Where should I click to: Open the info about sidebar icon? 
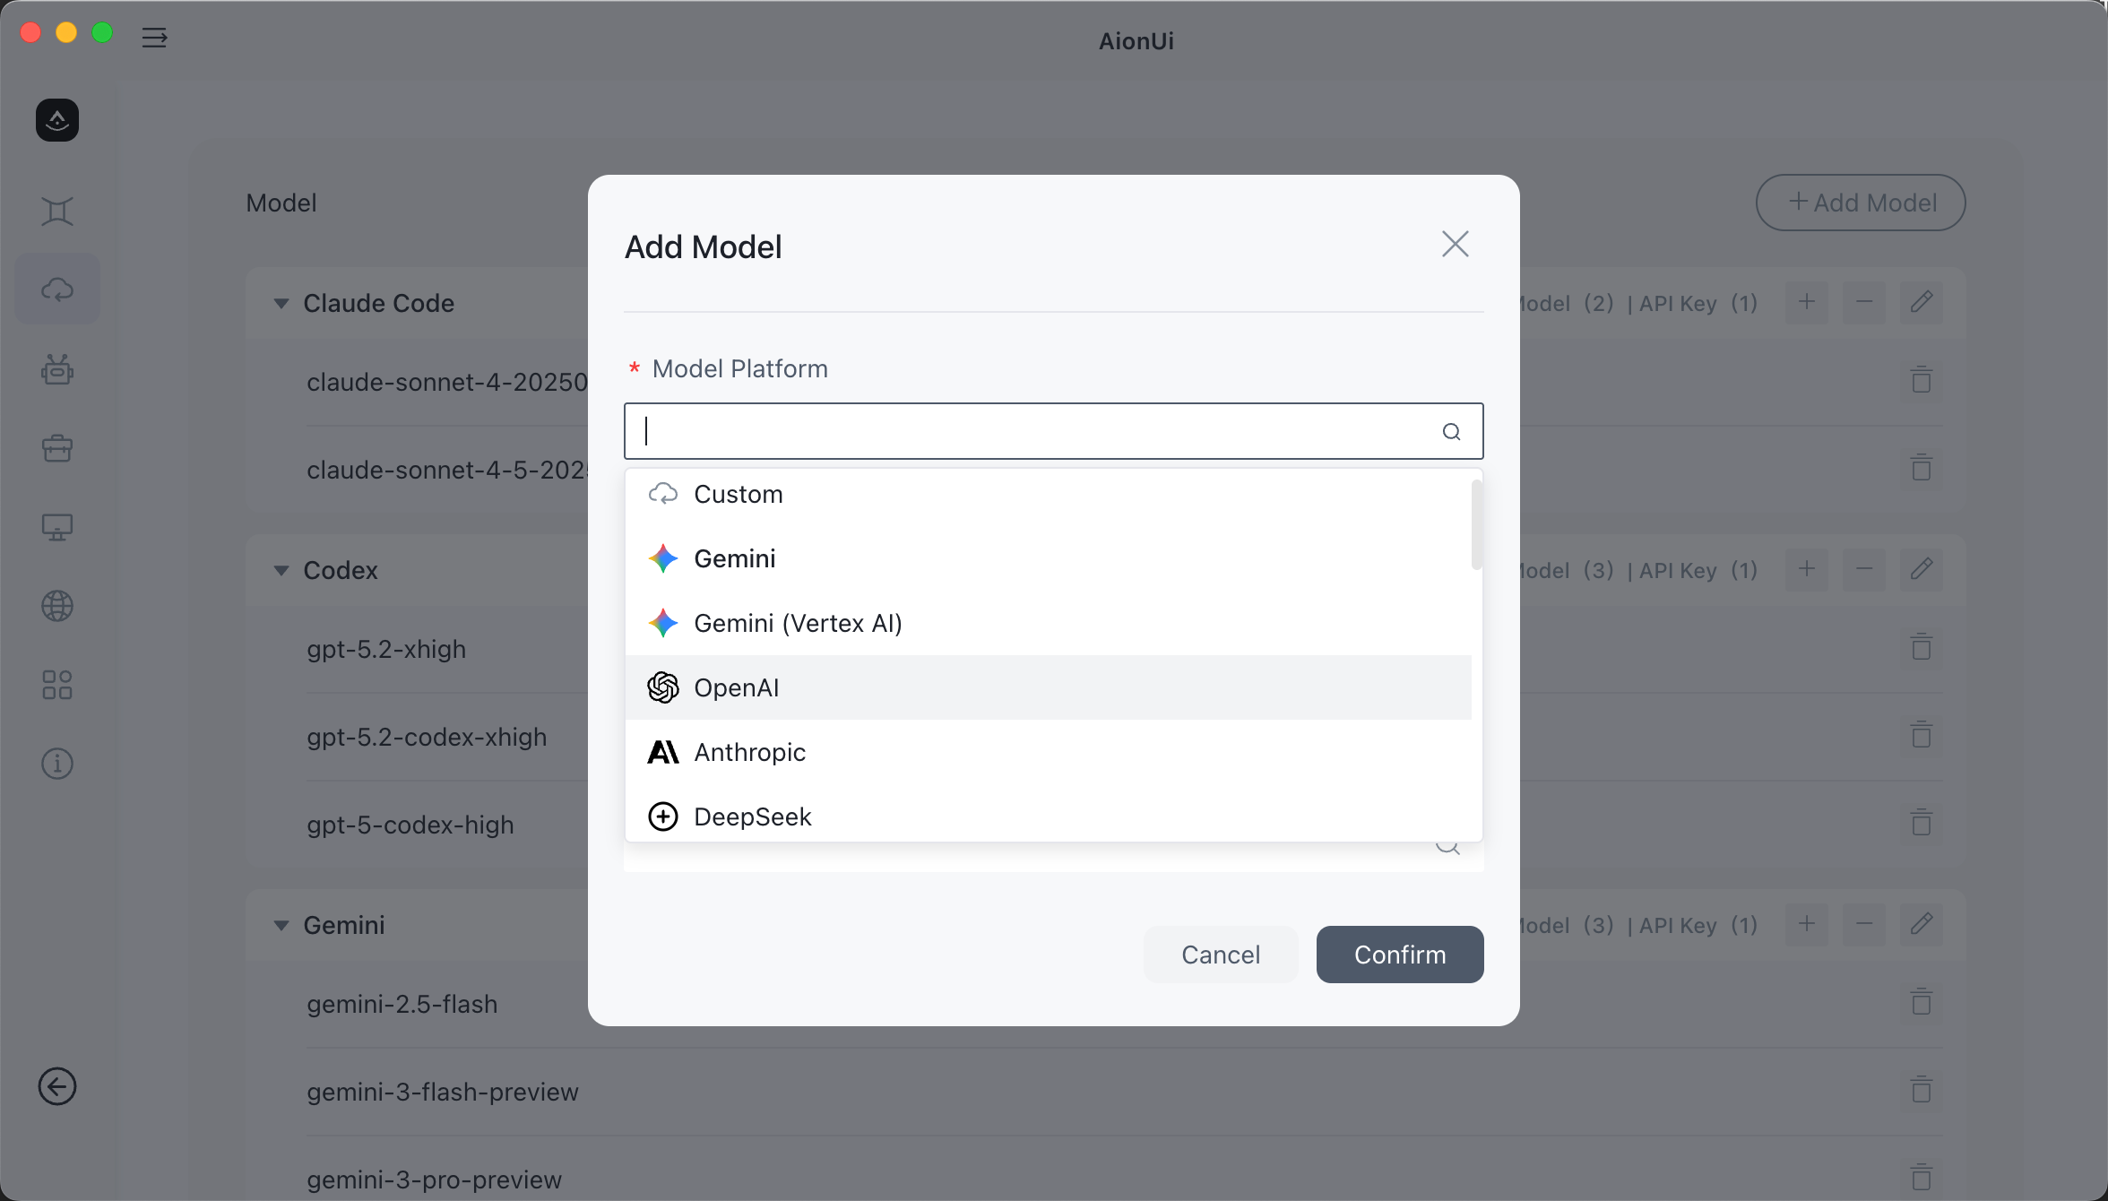(57, 764)
